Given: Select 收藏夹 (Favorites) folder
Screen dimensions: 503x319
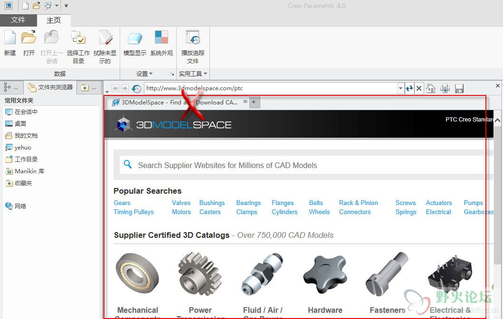Looking at the screenshot, I should (x=19, y=183).
